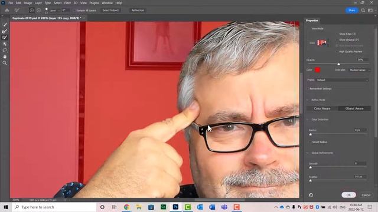The height and width of the screenshot is (212, 378).
Task: Select the Quick Selection tool
Action: tap(5, 25)
